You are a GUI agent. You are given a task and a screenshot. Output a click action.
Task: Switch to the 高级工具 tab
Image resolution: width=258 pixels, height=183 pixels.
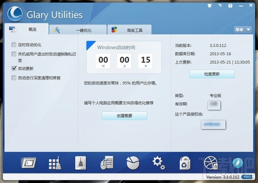tap(129, 30)
